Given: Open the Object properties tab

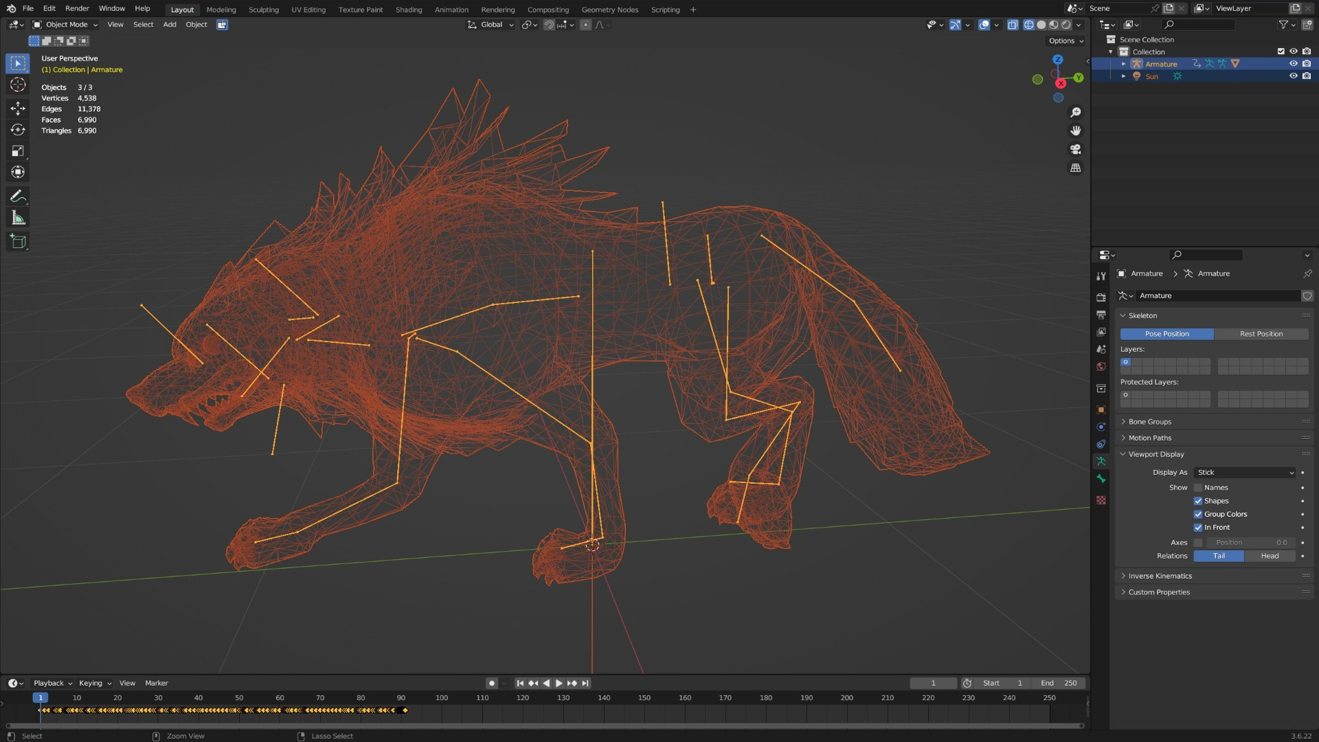Looking at the screenshot, I should click(x=1101, y=409).
